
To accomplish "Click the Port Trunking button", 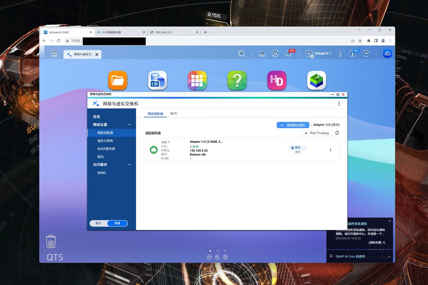I will [x=316, y=133].
